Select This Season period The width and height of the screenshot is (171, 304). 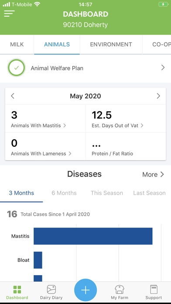[107, 193]
